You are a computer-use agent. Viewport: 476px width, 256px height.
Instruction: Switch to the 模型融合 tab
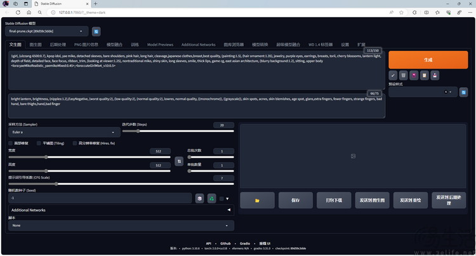(x=114, y=44)
